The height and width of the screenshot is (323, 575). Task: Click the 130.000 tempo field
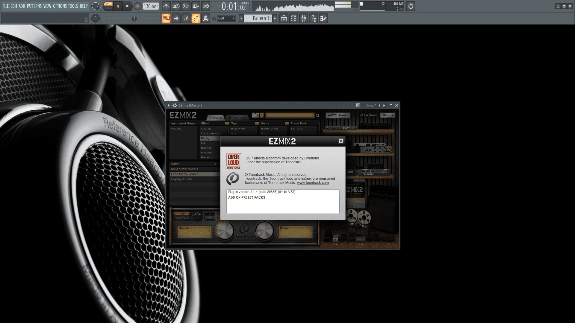coord(151,6)
